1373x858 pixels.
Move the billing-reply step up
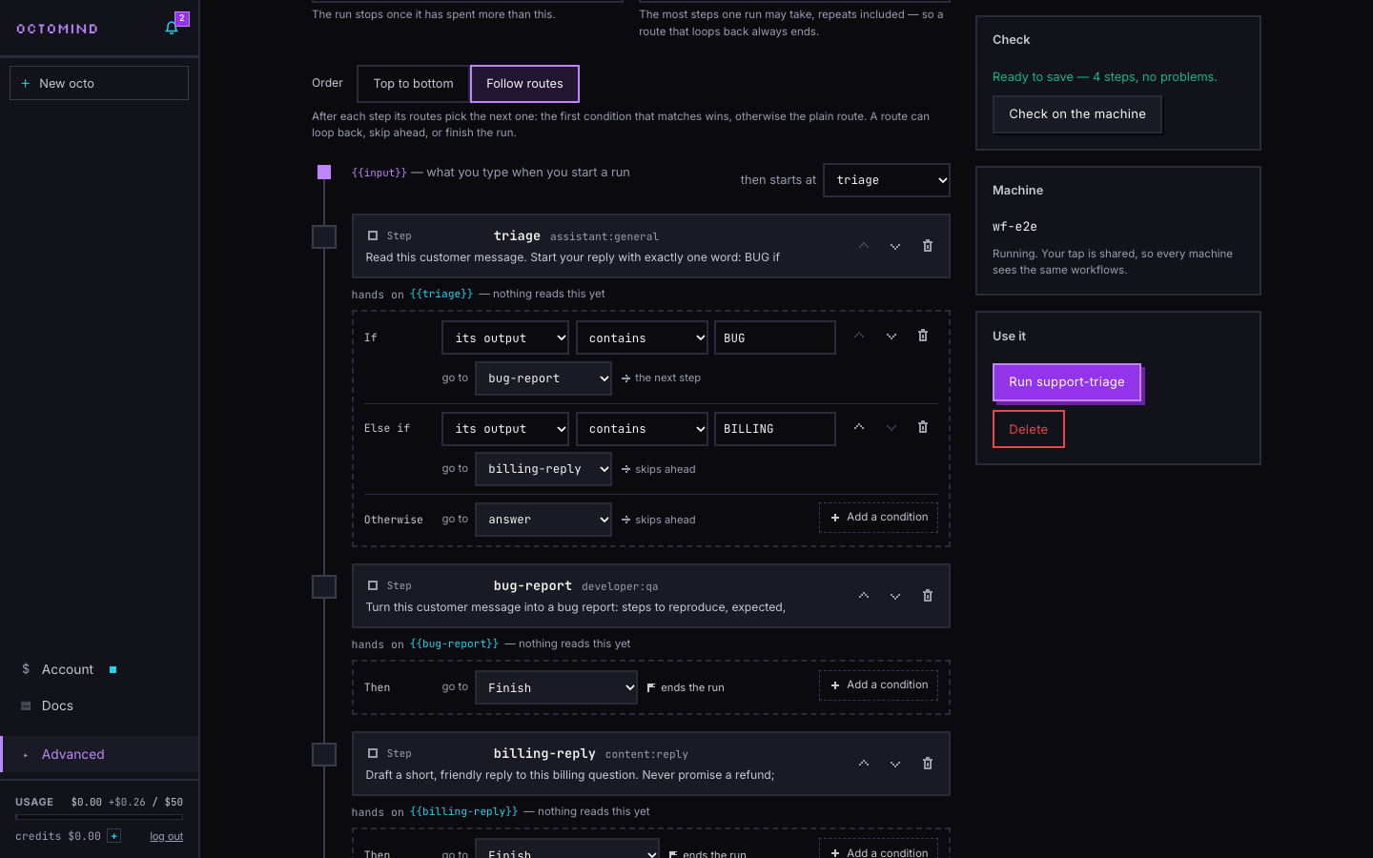(864, 764)
